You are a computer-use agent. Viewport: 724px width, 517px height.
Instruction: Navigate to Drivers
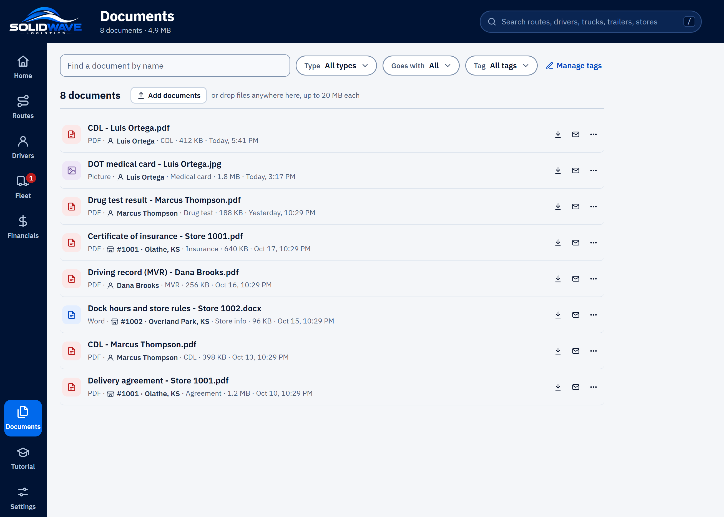click(23, 147)
